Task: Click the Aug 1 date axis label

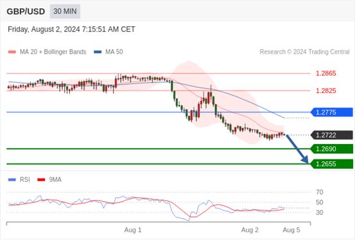Action: (133, 230)
